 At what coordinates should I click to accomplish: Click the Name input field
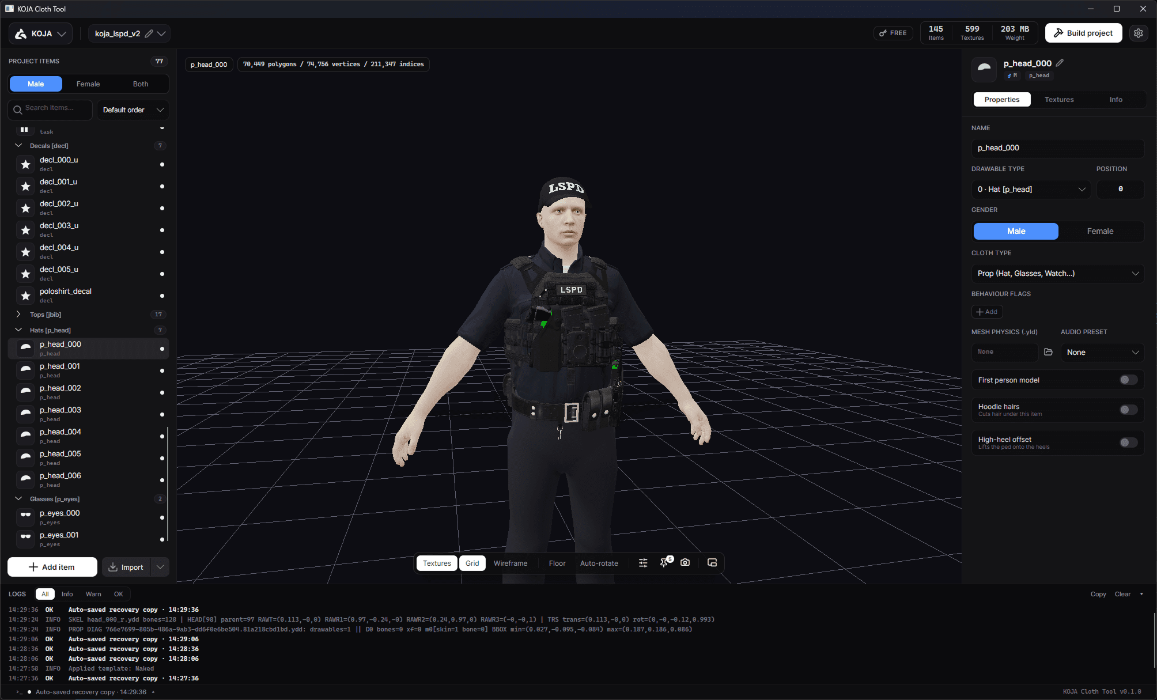(x=1058, y=148)
